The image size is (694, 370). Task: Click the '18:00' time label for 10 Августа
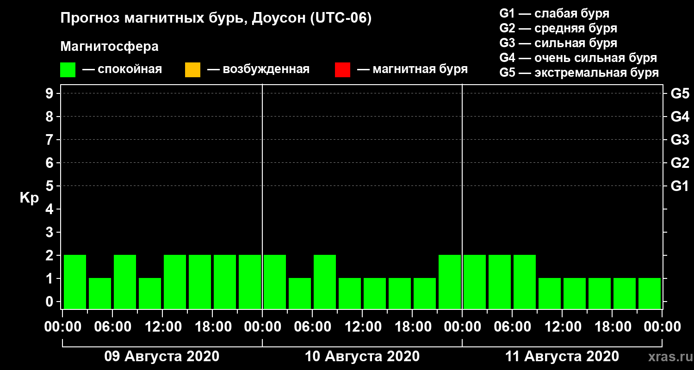(412, 327)
